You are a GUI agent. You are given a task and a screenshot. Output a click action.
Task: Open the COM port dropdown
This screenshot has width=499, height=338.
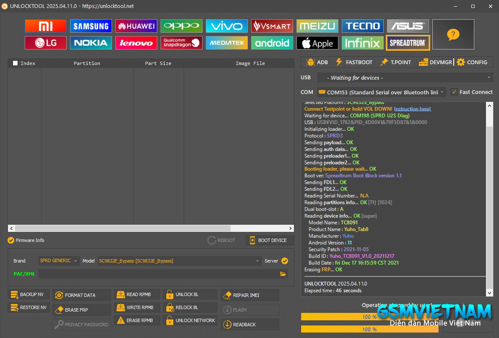(382, 92)
